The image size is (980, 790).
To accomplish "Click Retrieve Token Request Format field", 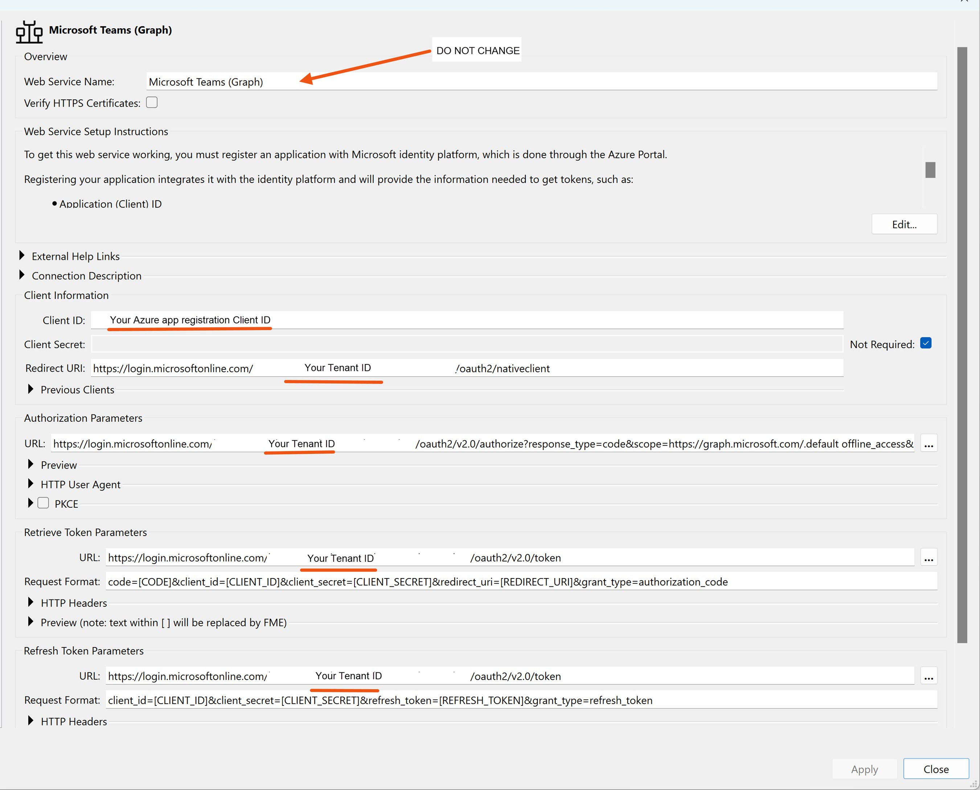I will [521, 582].
